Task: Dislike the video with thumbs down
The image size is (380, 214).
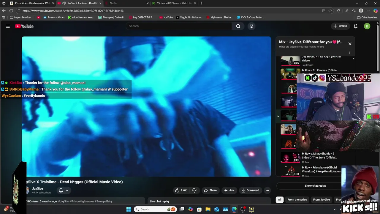Action: click(x=194, y=190)
